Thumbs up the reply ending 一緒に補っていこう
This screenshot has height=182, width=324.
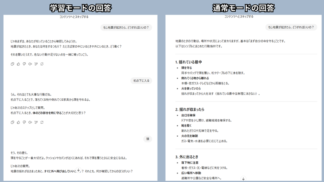[18, 64]
